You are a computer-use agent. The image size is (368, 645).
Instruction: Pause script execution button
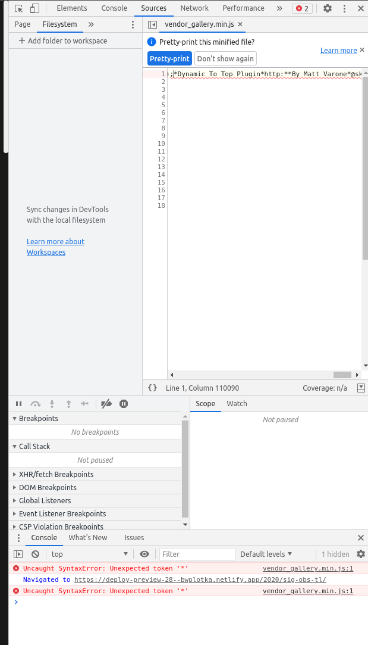click(18, 404)
